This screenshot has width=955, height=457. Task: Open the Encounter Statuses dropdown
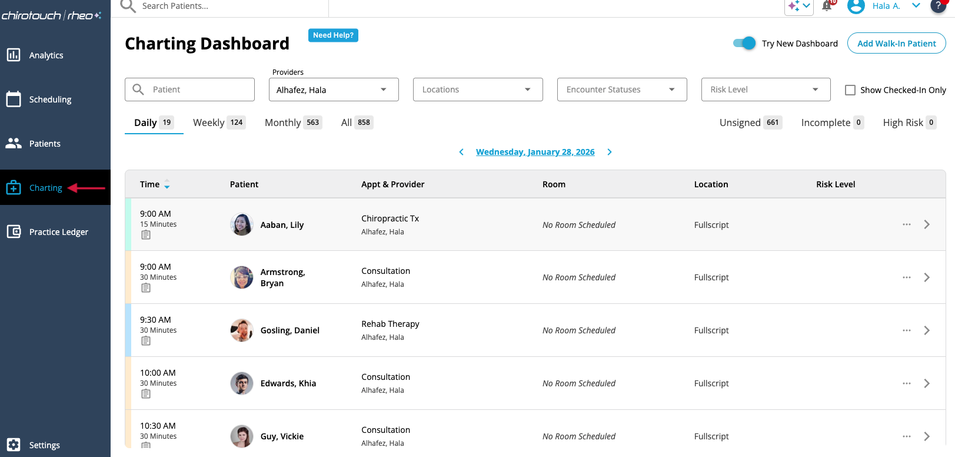point(621,90)
